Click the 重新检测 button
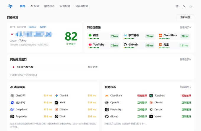Screen dimensions: 201x131 185,17
